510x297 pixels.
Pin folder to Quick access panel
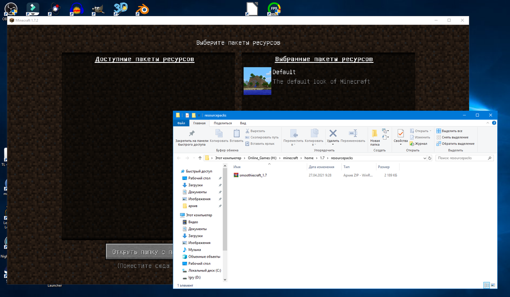tap(192, 137)
